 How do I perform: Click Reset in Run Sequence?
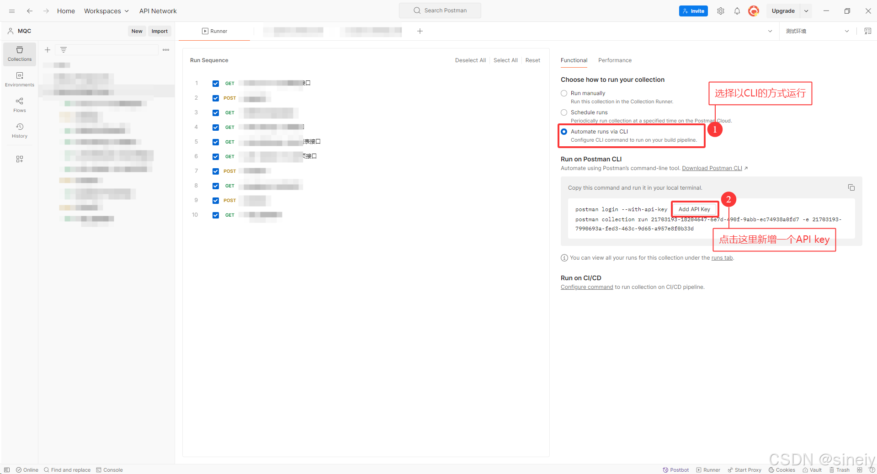point(532,60)
